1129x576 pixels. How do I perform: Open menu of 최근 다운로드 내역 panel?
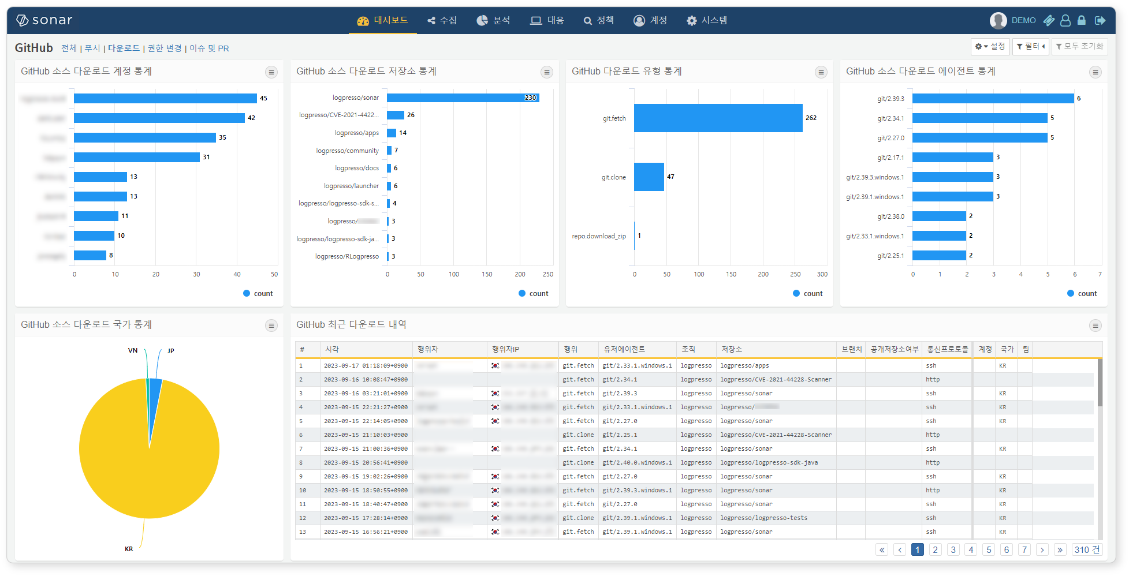pos(1096,326)
